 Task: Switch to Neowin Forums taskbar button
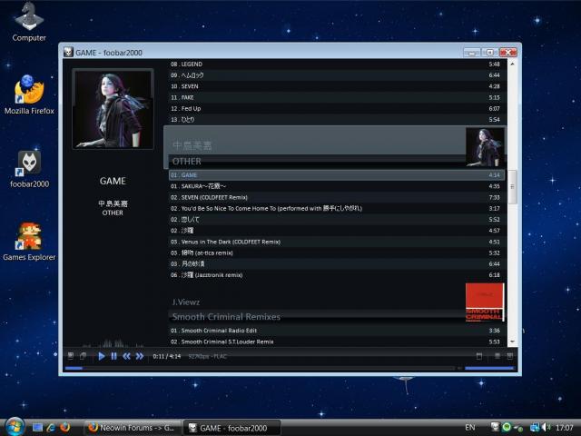coord(133,428)
